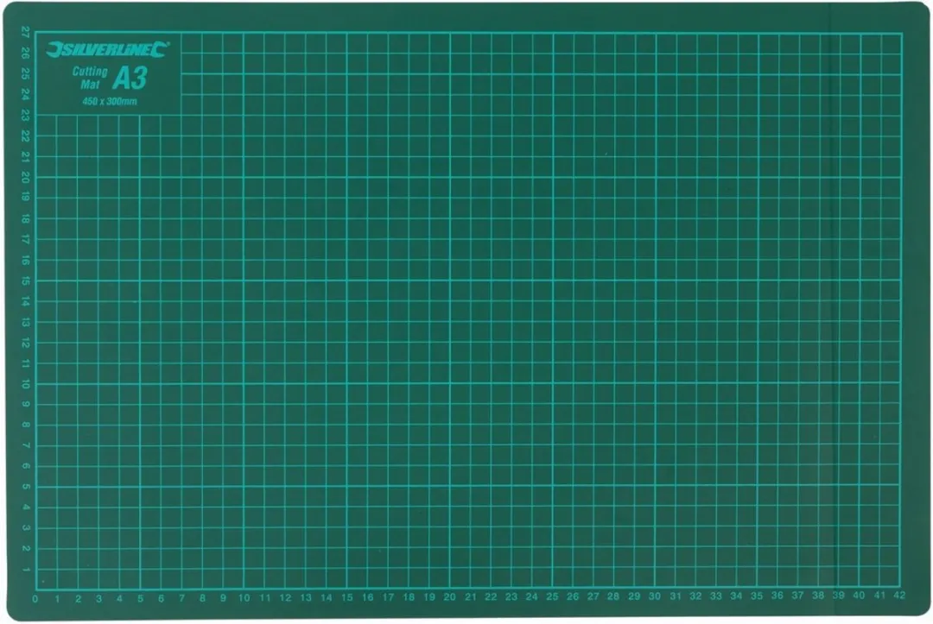
Task: Click "42" at the bottom scale's end
Action: click(899, 595)
